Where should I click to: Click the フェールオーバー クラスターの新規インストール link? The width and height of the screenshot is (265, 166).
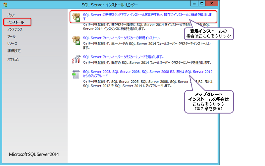coord(122,38)
